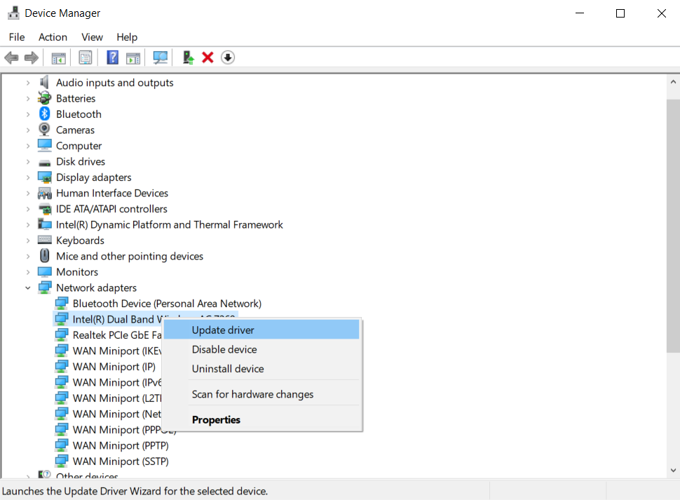Toggle the action pane toolbar icon
The height and width of the screenshot is (500, 680).
tap(133, 58)
